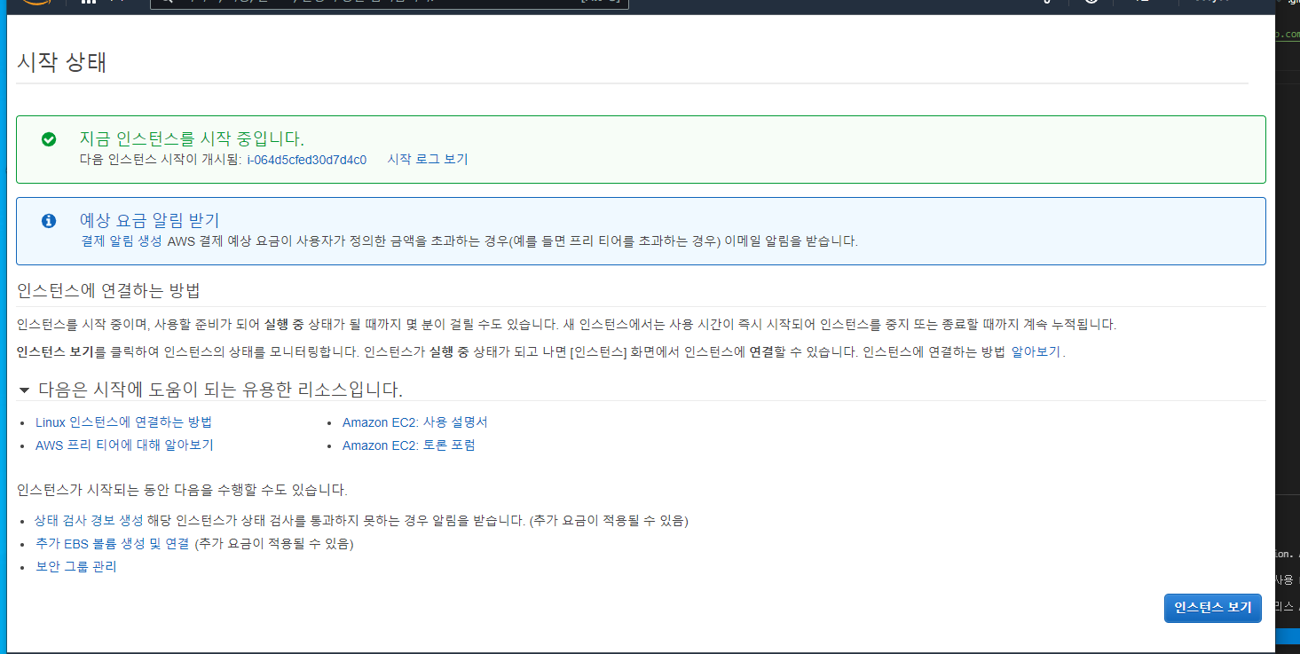Click the 시작 상태 page heading

tap(62, 64)
